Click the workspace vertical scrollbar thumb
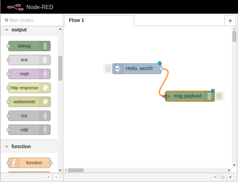 tap(234, 36)
